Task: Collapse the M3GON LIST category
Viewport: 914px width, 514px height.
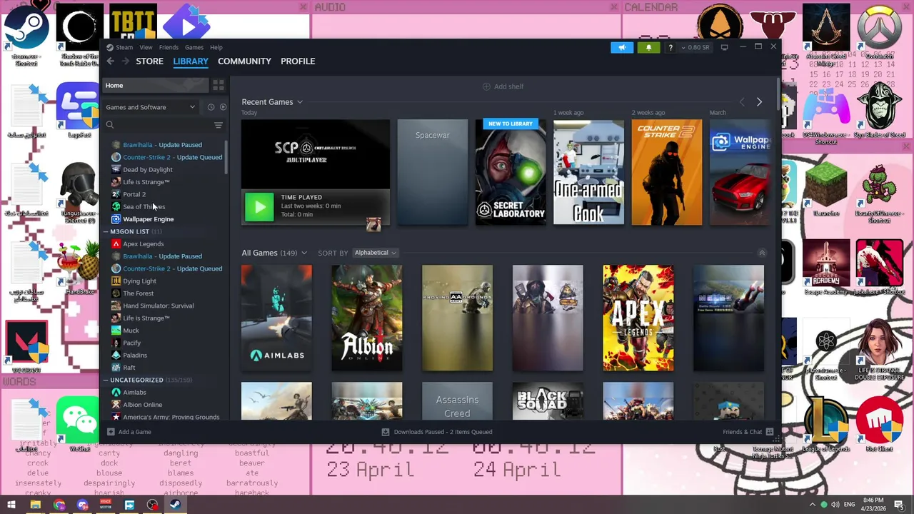Action: click(x=106, y=232)
